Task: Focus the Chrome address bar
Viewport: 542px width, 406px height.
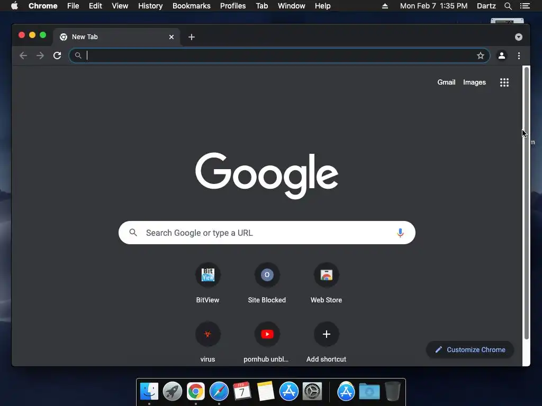Action: pos(279,56)
